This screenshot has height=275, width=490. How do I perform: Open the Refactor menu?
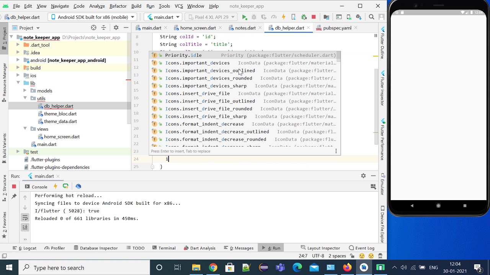click(x=118, y=6)
